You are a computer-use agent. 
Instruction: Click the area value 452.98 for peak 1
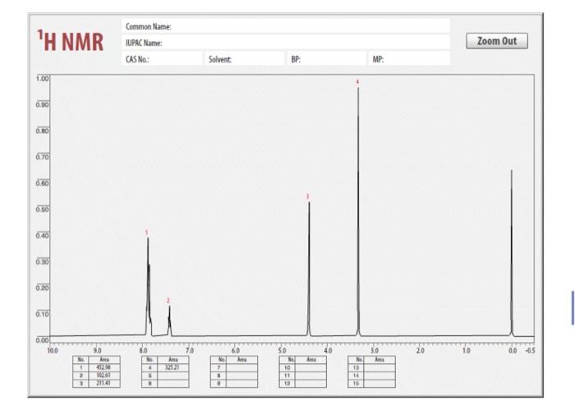(104, 367)
